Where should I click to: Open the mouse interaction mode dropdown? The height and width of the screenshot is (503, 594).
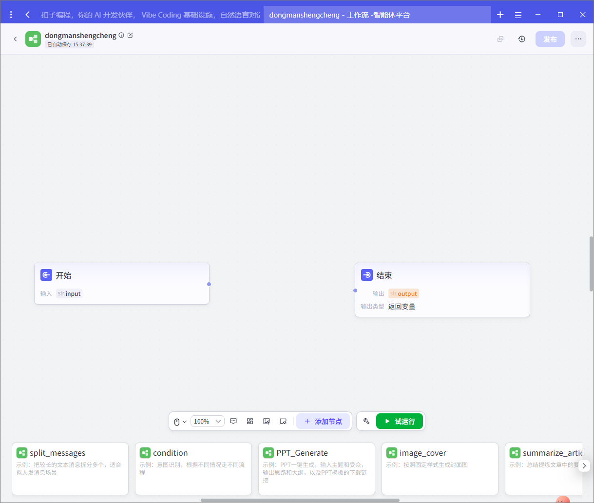(180, 422)
